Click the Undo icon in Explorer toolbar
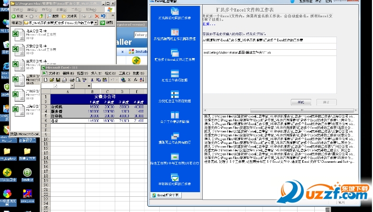The image size is (373, 212). click(x=103, y=16)
